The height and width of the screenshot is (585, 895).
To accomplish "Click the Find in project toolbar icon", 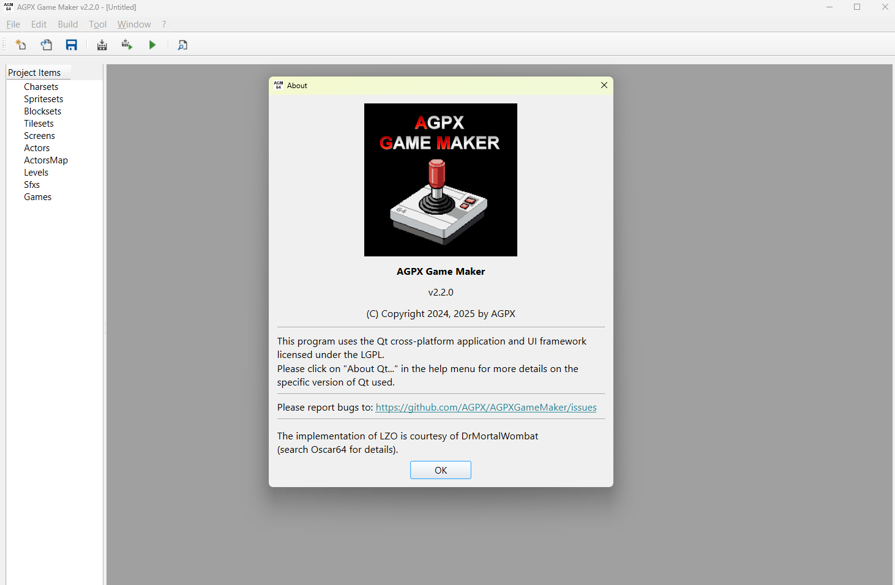I will [x=182, y=45].
